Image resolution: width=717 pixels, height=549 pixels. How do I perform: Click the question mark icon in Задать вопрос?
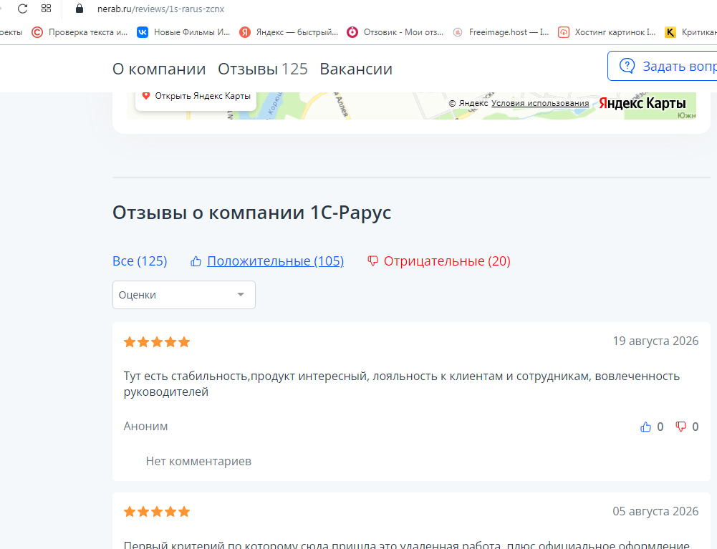(x=627, y=66)
